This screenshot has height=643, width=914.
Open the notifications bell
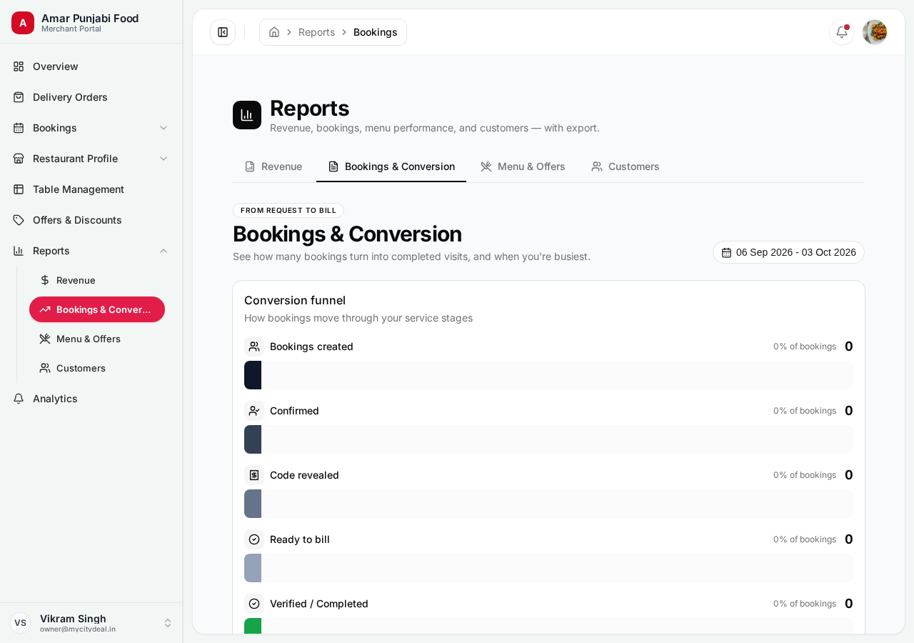842,32
